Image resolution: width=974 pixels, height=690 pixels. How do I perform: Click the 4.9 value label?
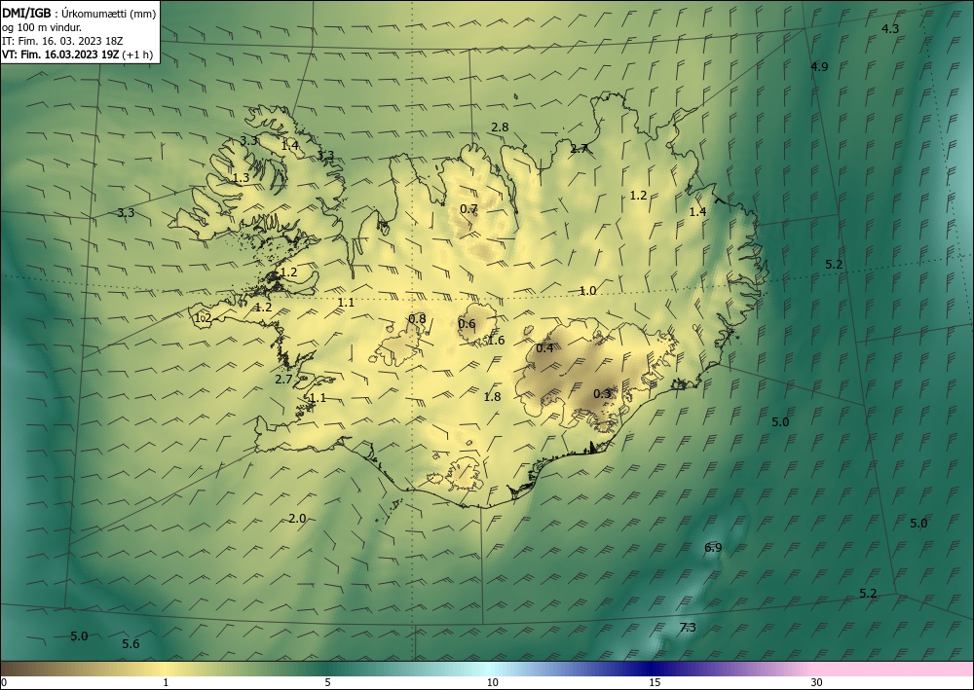819,66
